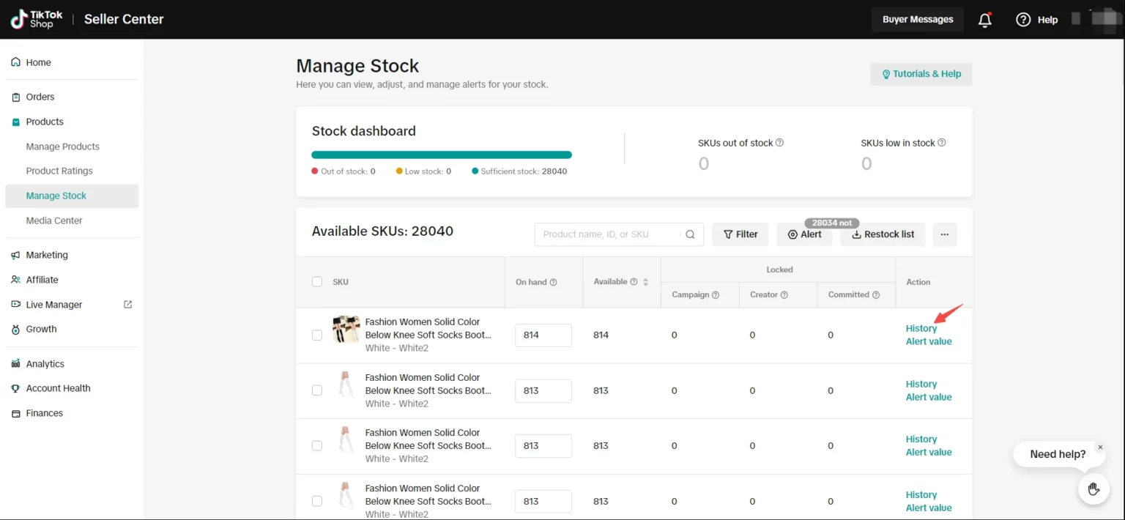The width and height of the screenshot is (1125, 520).
Task: Open the three-dot more options menu
Action: click(944, 234)
